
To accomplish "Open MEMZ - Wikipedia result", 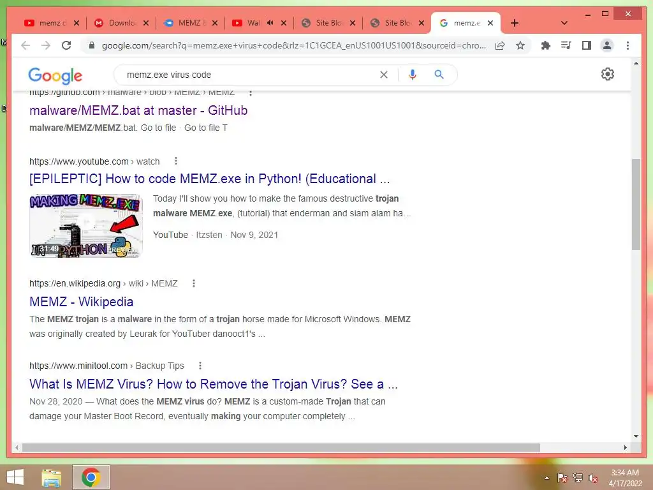I will click(x=81, y=302).
